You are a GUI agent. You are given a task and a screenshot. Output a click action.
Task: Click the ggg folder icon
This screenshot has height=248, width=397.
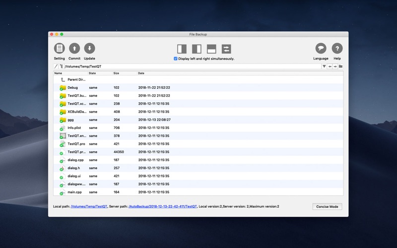63,120
